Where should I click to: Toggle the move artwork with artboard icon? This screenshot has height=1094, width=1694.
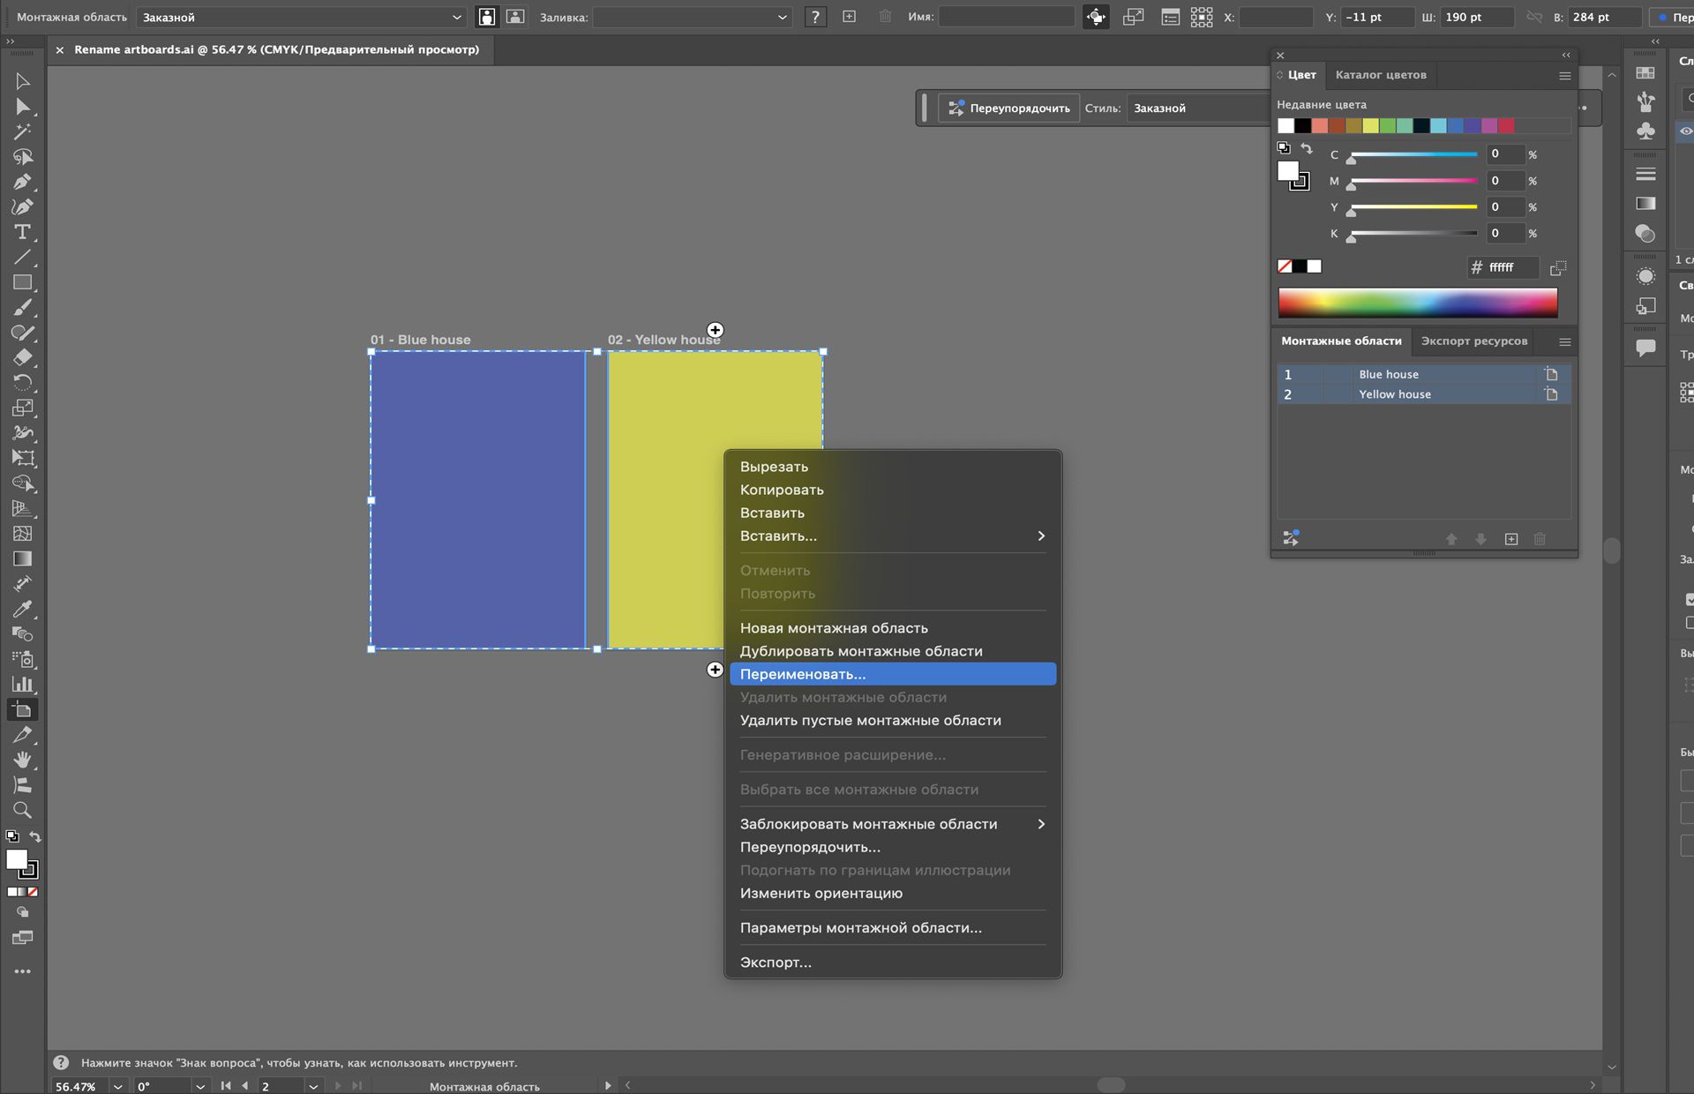click(x=1096, y=17)
